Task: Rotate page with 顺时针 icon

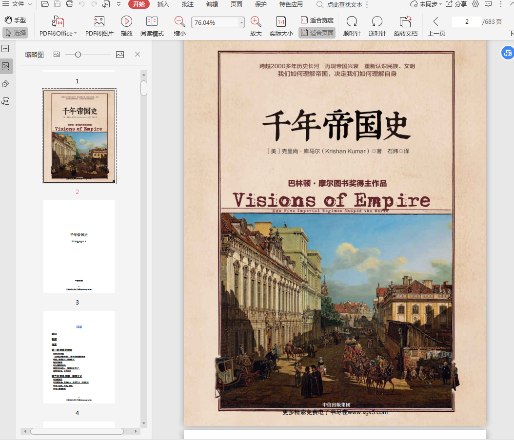Action: pos(352,21)
